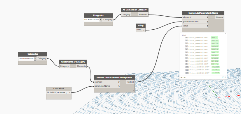The image size is (241, 114).
Task: Click list index 10 in preview
Action: coord(187,67)
